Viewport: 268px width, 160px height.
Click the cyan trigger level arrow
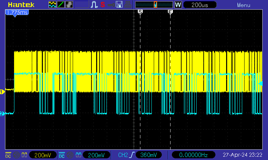tap(260, 83)
